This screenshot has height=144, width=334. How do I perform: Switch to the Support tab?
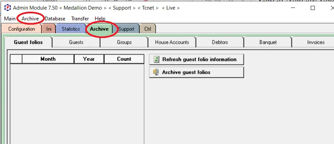tap(126, 29)
